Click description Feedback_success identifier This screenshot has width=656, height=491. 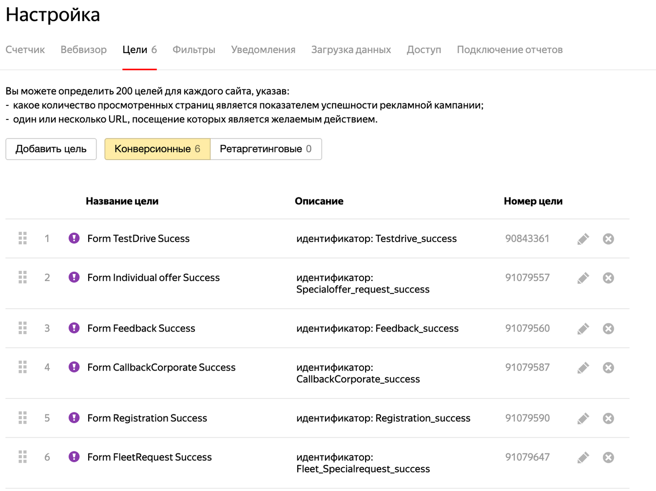coord(378,328)
